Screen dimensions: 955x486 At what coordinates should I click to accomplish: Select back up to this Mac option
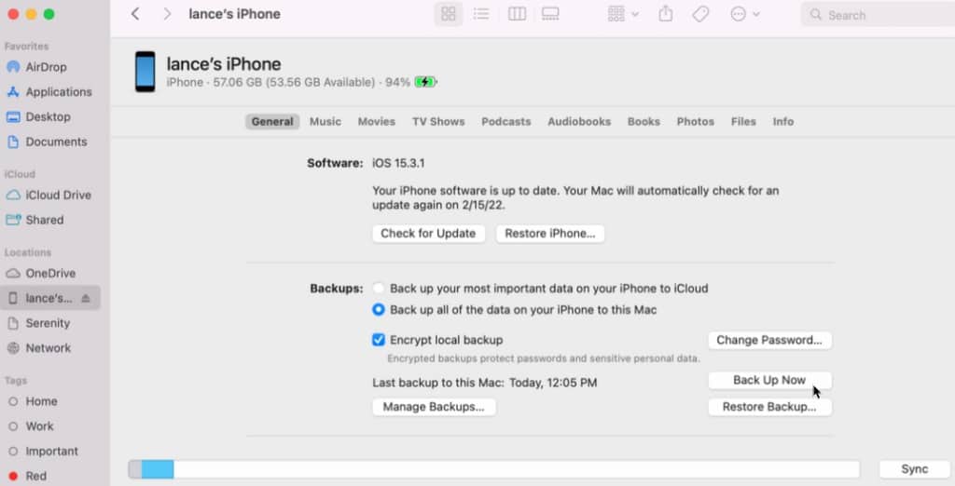[x=379, y=310]
